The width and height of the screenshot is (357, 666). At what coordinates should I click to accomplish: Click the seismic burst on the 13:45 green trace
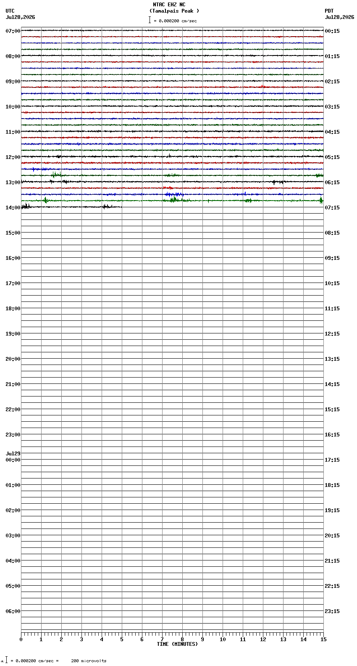[173, 200]
